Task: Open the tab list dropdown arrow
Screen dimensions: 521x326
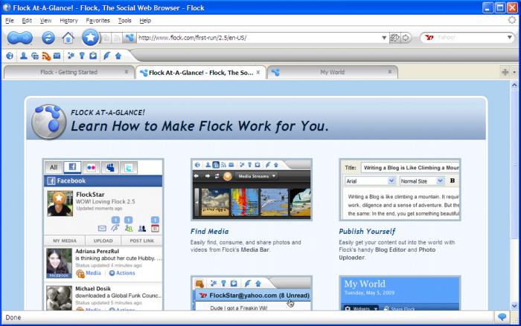Action: [x=514, y=72]
